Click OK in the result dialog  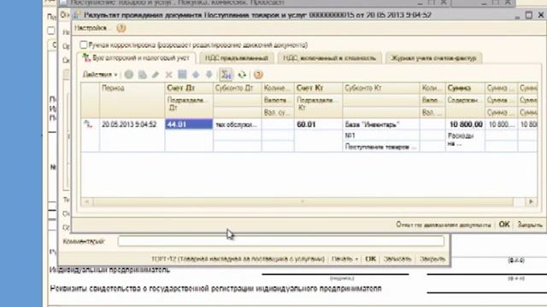[504, 225]
